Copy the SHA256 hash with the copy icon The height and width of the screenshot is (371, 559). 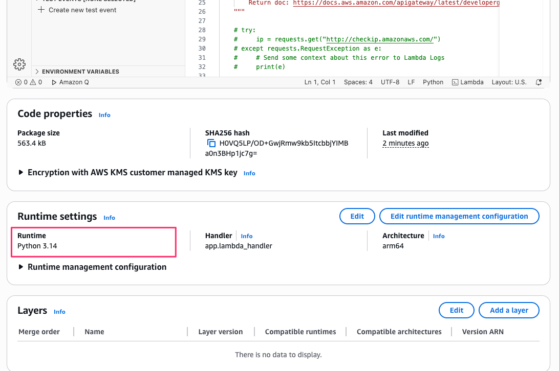pos(211,144)
